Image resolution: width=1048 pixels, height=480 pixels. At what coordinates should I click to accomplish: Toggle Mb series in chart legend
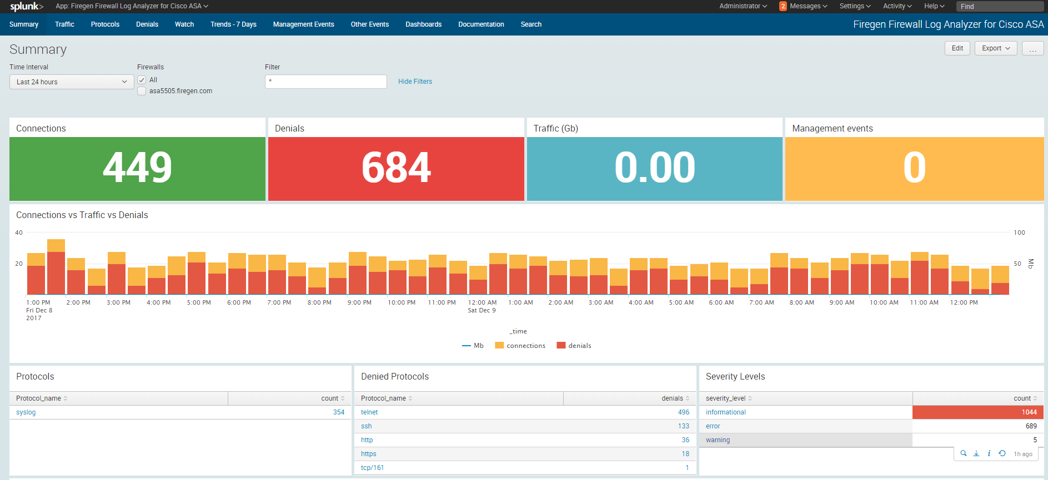tap(473, 346)
